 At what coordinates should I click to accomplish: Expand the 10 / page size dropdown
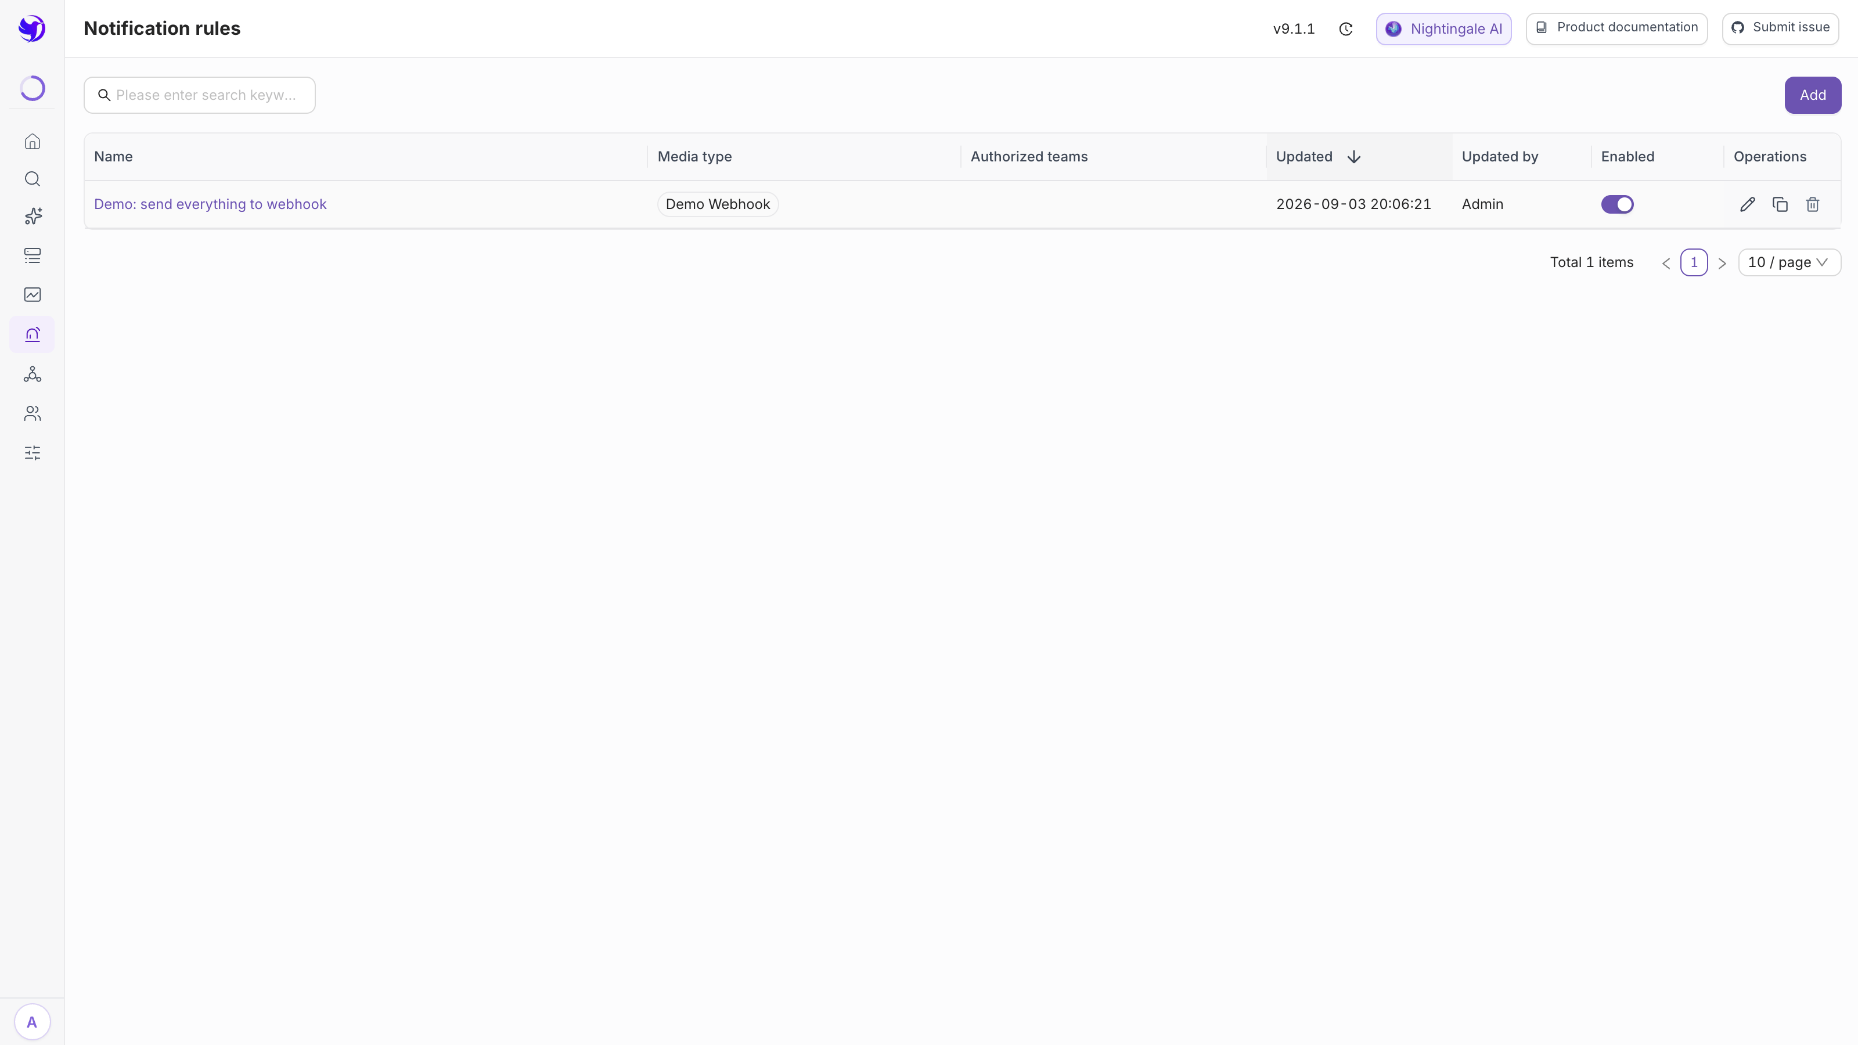[1789, 262]
